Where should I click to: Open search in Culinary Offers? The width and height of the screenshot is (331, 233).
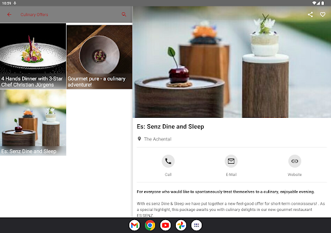click(x=124, y=14)
